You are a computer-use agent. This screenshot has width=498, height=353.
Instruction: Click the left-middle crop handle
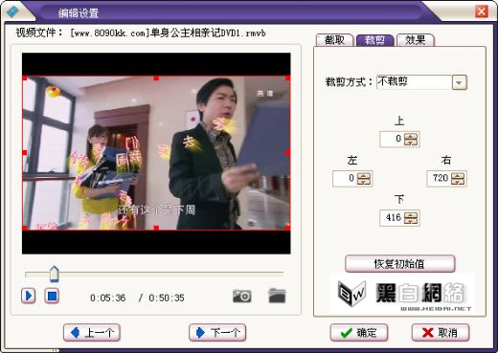point(25,153)
